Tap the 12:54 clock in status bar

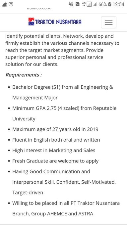118,4
